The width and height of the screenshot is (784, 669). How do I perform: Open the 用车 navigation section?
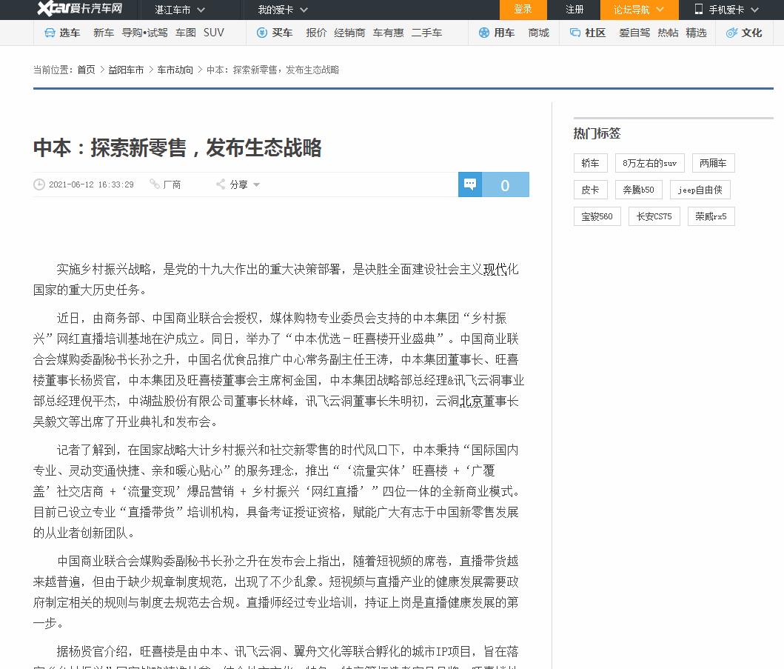[504, 33]
